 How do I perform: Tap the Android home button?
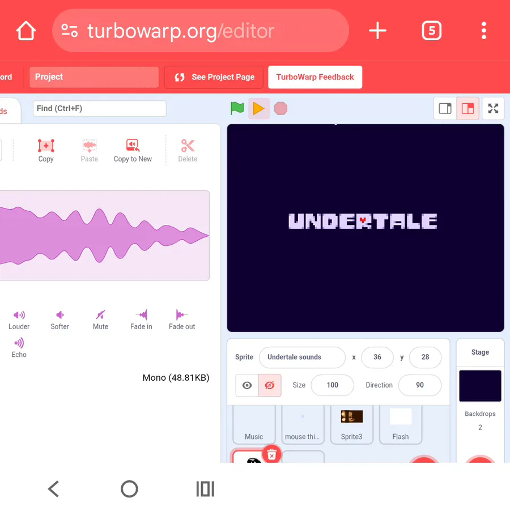129,489
